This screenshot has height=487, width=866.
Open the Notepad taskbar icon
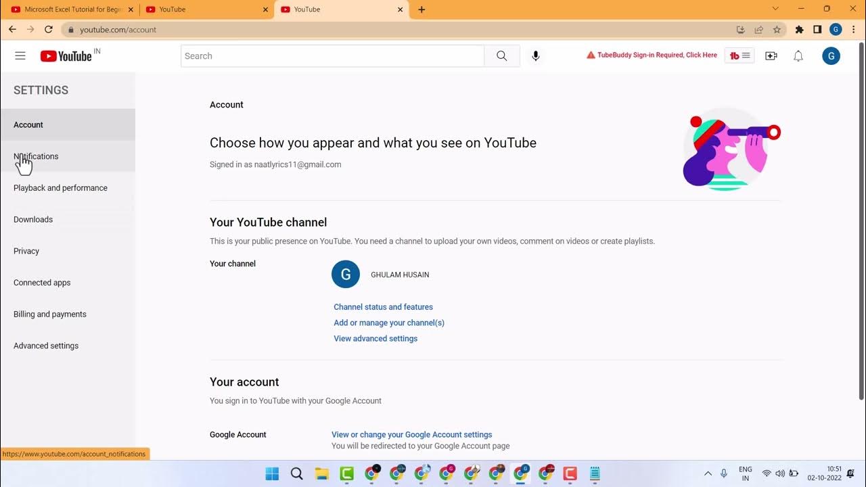tap(595, 473)
